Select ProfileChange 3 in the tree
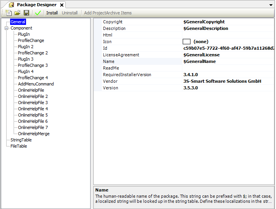This screenshot has width=276, height=209. [x=33, y=65]
